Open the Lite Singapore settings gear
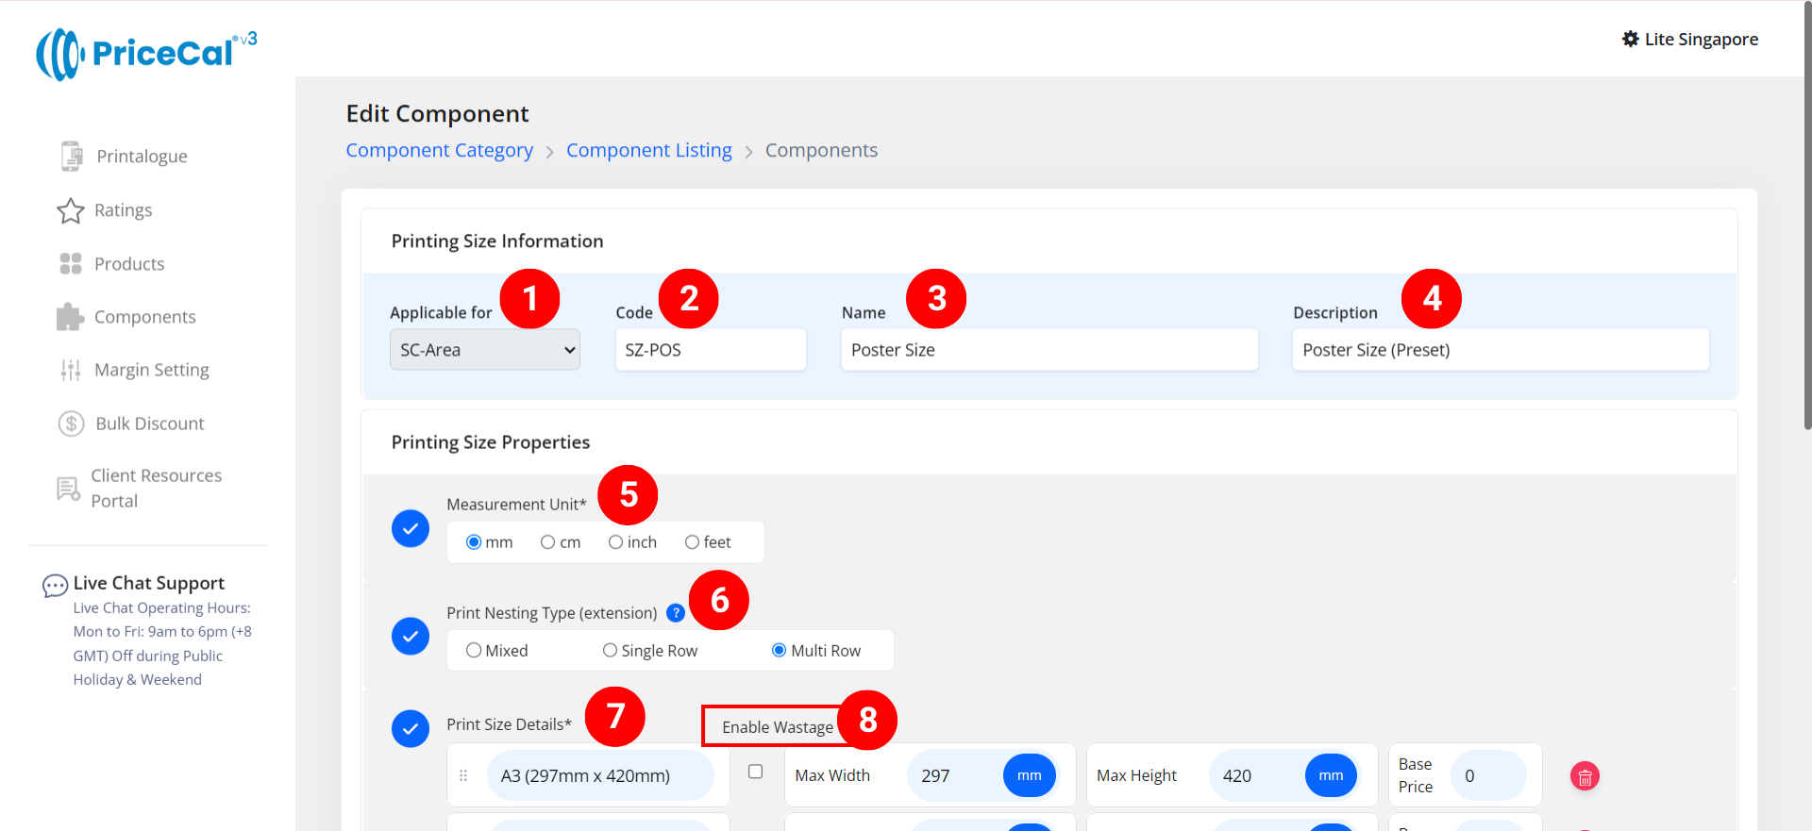 pyautogui.click(x=1630, y=39)
